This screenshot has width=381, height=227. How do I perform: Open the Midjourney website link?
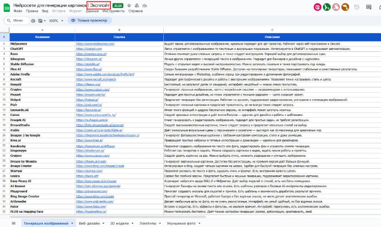tap(95, 44)
